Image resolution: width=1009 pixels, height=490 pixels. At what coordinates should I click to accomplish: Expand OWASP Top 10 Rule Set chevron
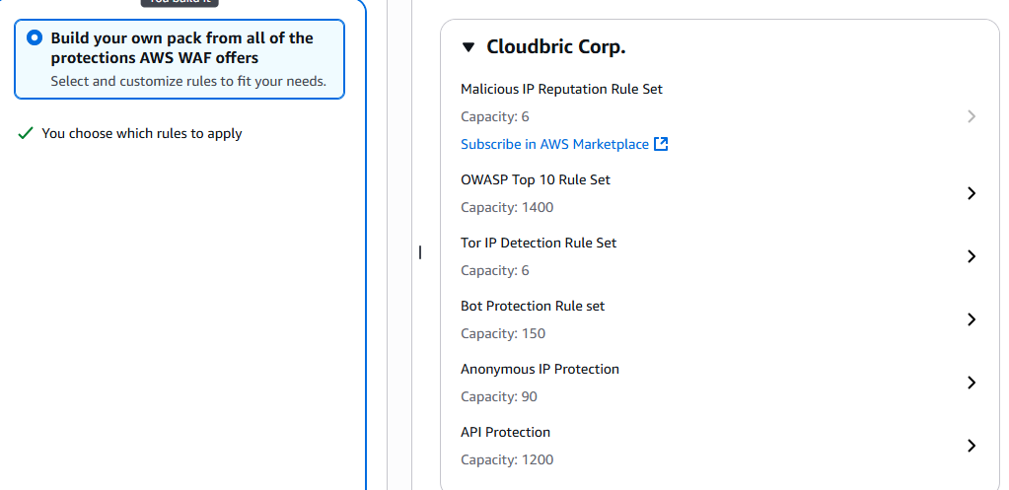[x=972, y=193]
